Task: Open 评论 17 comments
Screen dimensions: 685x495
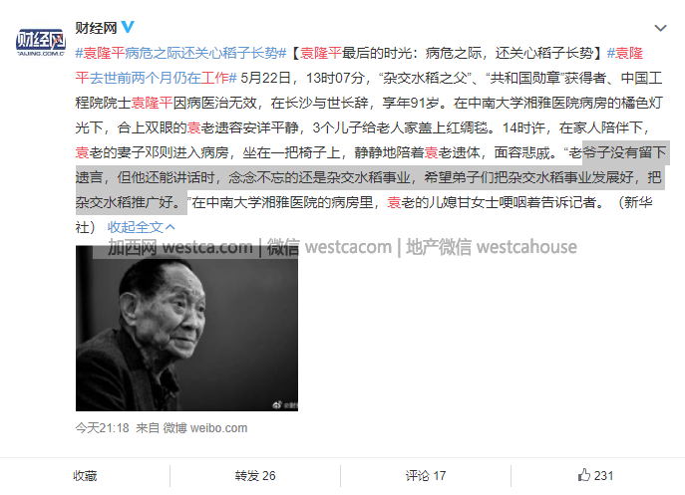Action: (426, 476)
